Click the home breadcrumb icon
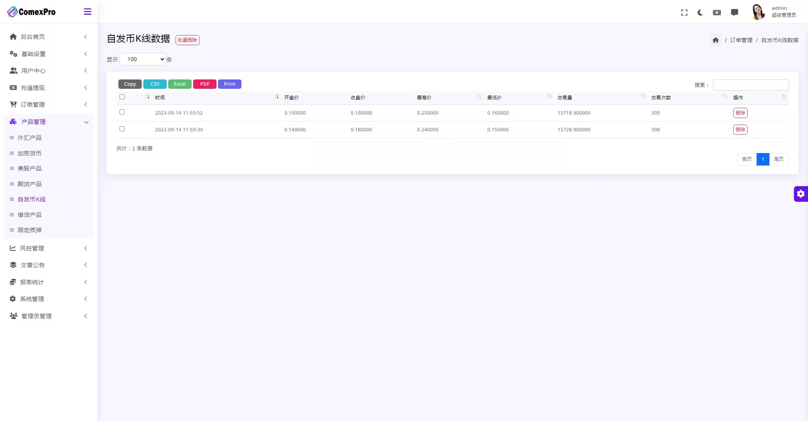This screenshot has height=421, width=808. pyautogui.click(x=715, y=40)
